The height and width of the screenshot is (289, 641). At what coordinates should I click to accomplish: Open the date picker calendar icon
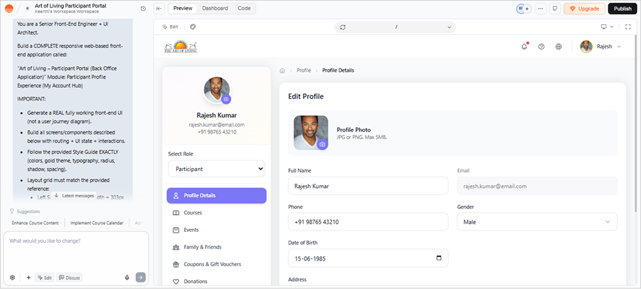tap(439, 258)
